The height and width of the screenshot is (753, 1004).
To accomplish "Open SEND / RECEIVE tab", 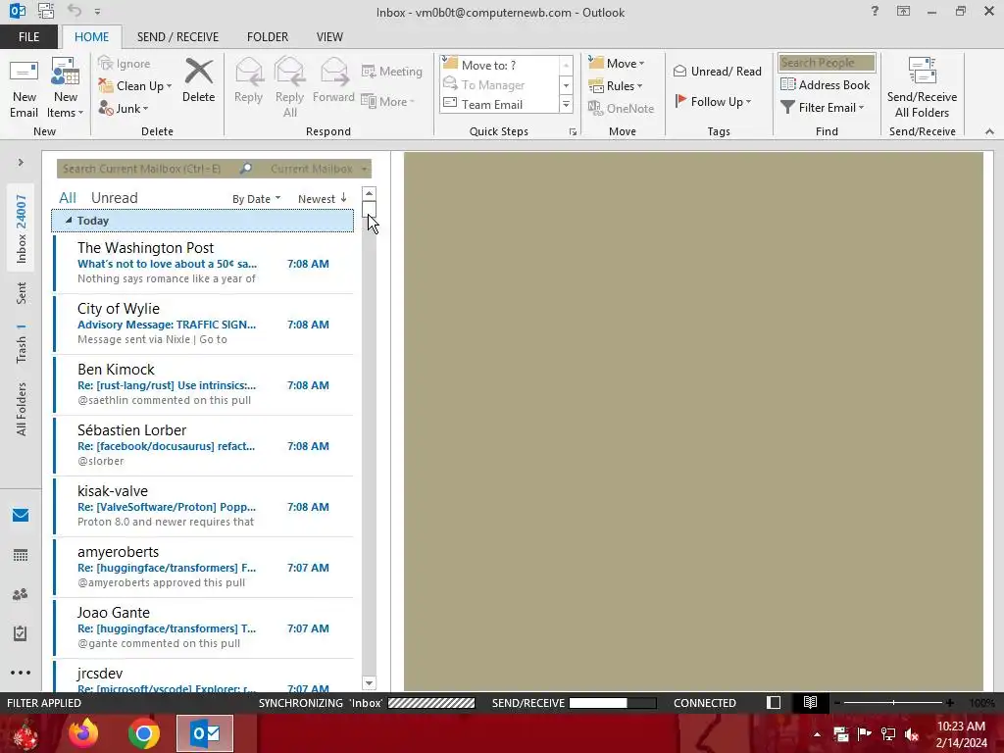I will coord(178,36).
